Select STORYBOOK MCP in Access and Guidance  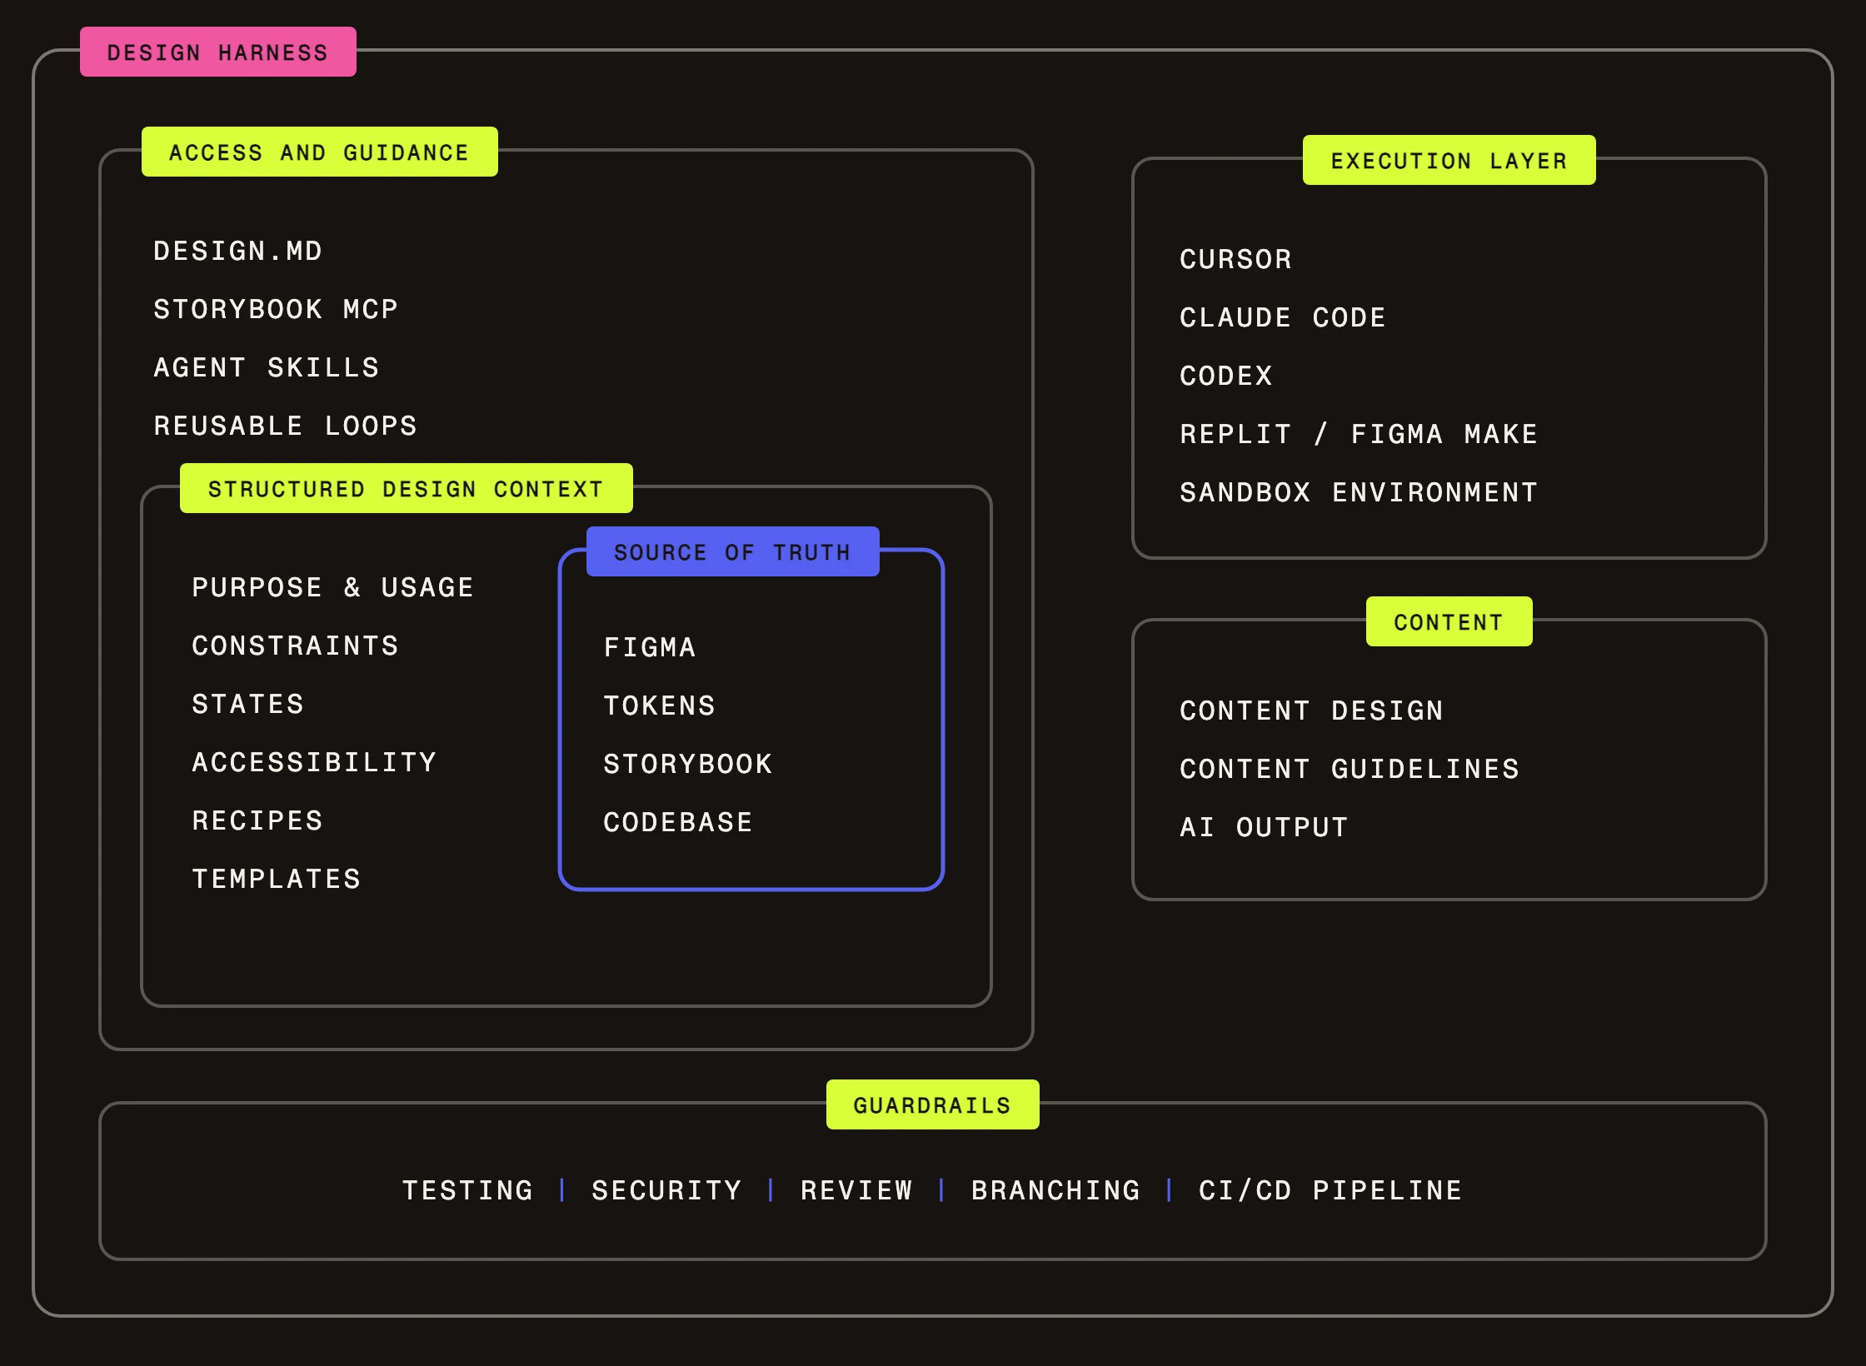point(276,309)
